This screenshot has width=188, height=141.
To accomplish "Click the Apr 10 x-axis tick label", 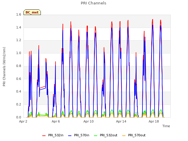I will [x=88, y=121].
